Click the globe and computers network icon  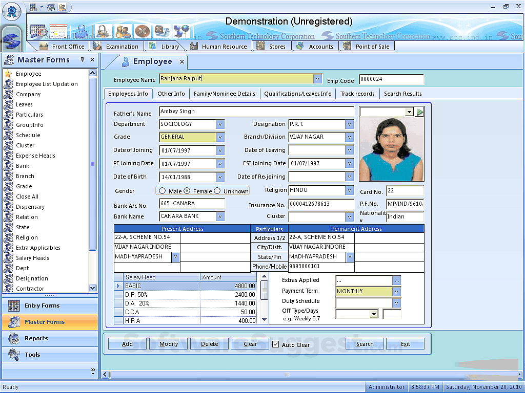181,31
